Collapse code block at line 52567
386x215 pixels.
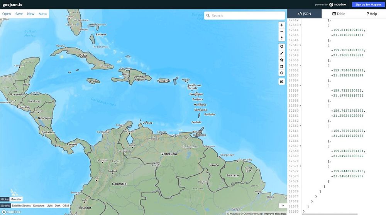(300, 146)
